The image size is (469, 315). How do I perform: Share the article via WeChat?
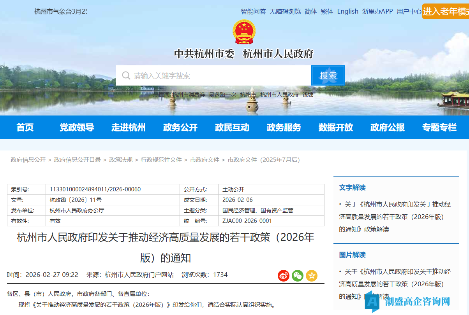(297, 275)
